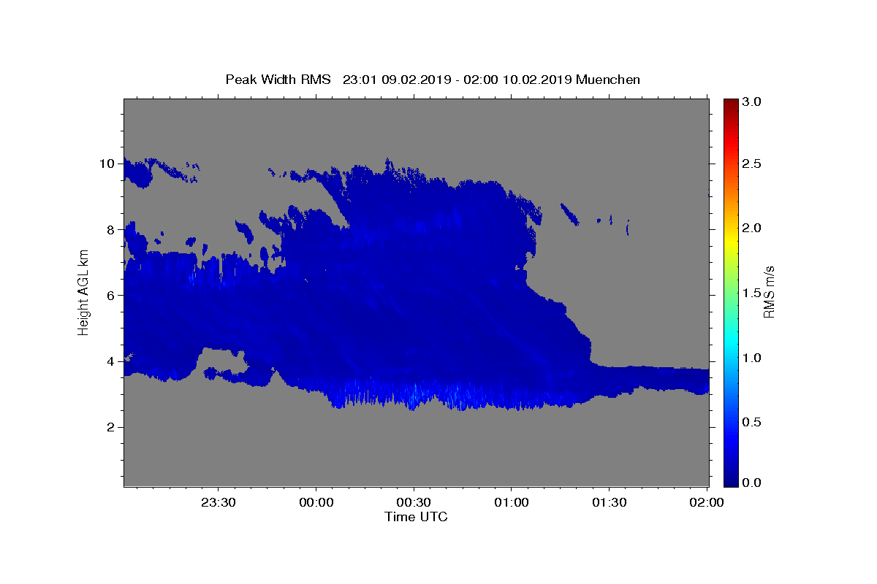This screenshot has width=877, height=584.
Task: Click the "RMS m/s" colorbar label
Action: [769, 292]
